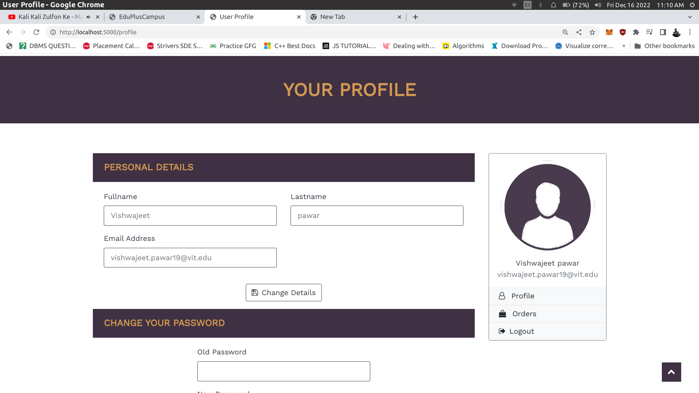The image size is (699, 393).
Task: Show hidden bookmarks via overflow chevron
Action: (x=624, y=46)
